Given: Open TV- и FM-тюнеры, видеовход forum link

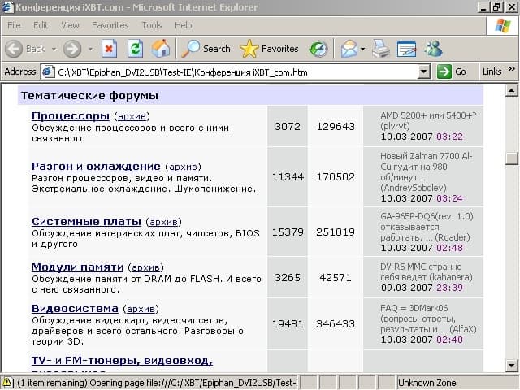Looking at the screenshot, I should [x=123, y=360].
